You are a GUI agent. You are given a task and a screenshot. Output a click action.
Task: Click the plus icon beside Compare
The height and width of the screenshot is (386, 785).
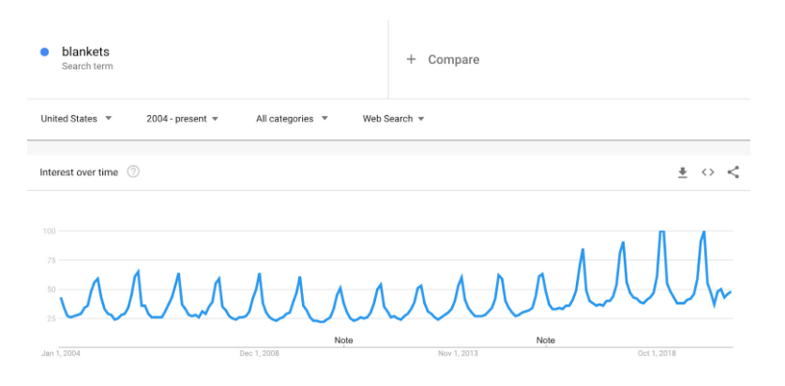[x=411, y=59]
